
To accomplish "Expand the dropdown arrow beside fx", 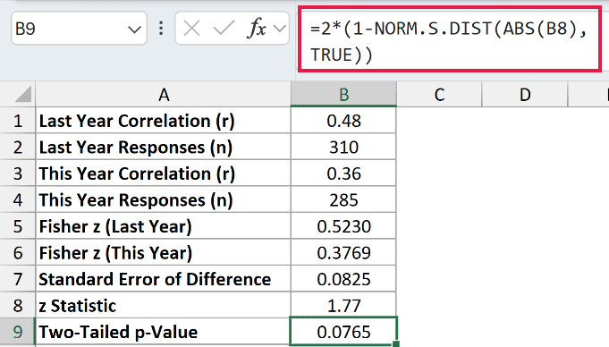I will [x=279, y=29].
